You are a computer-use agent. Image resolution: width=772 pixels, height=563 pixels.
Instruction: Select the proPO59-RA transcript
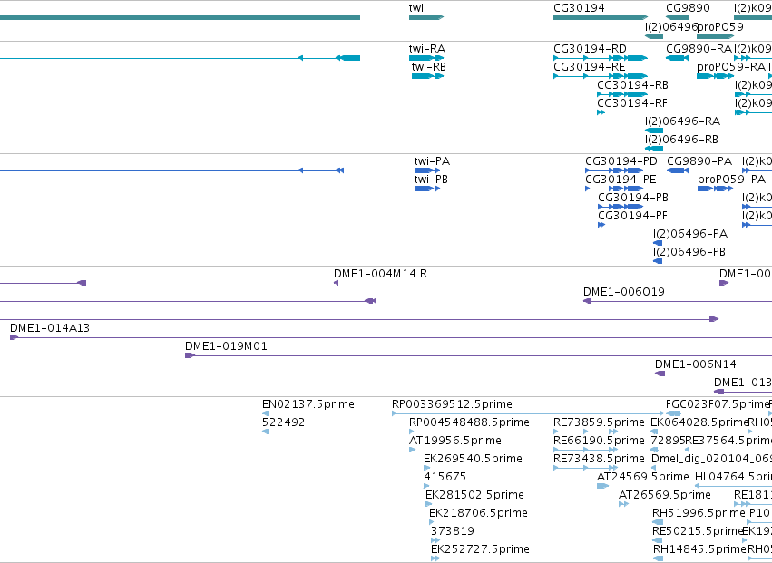point(731,67)
